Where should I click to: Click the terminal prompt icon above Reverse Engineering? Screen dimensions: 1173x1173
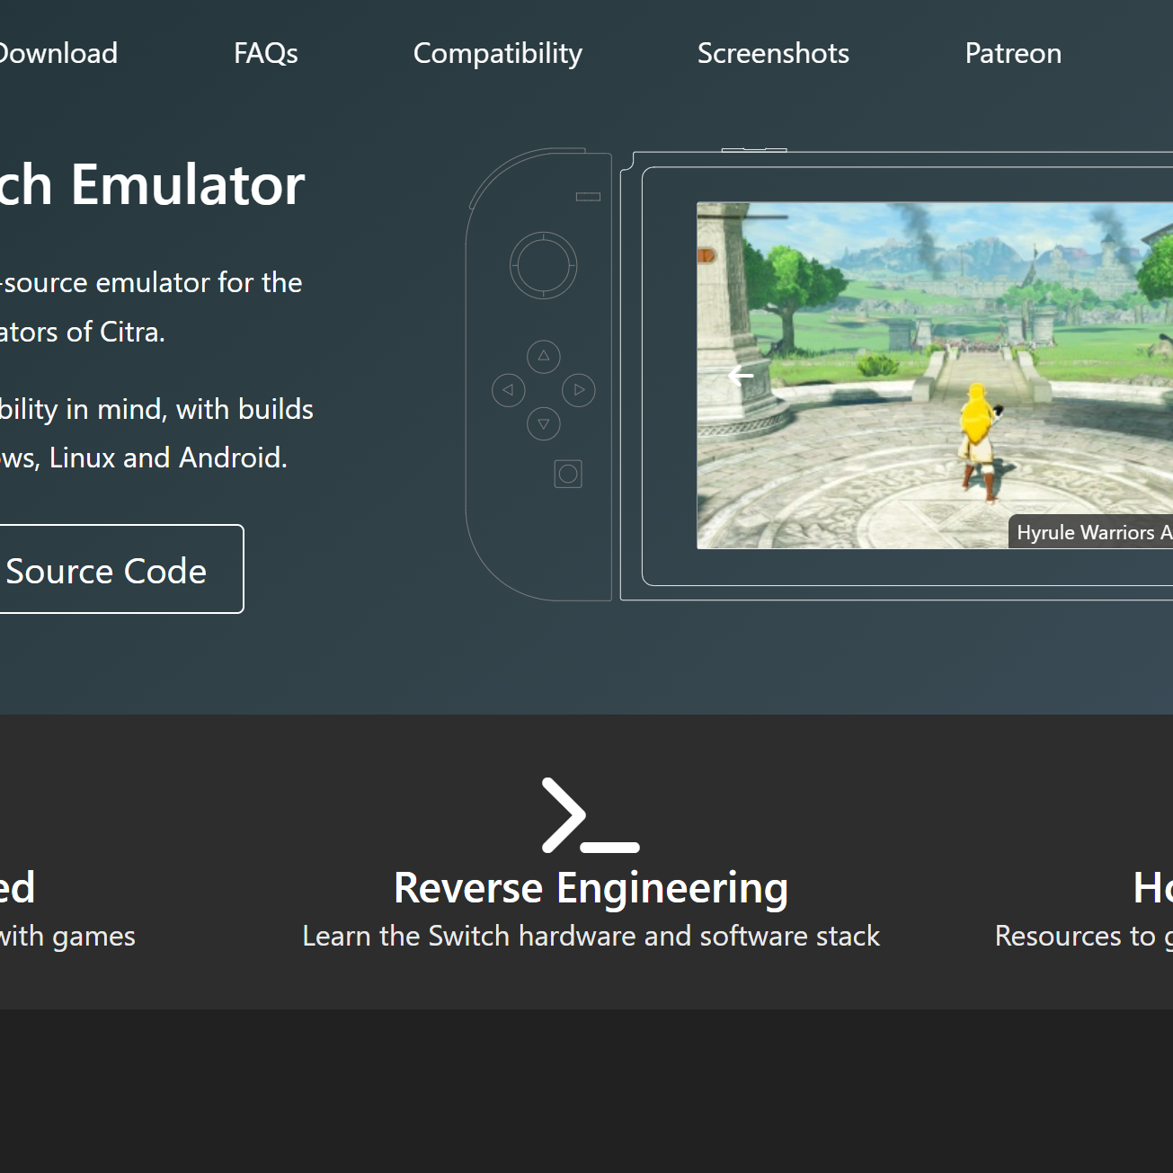click(x=591, y=815)
